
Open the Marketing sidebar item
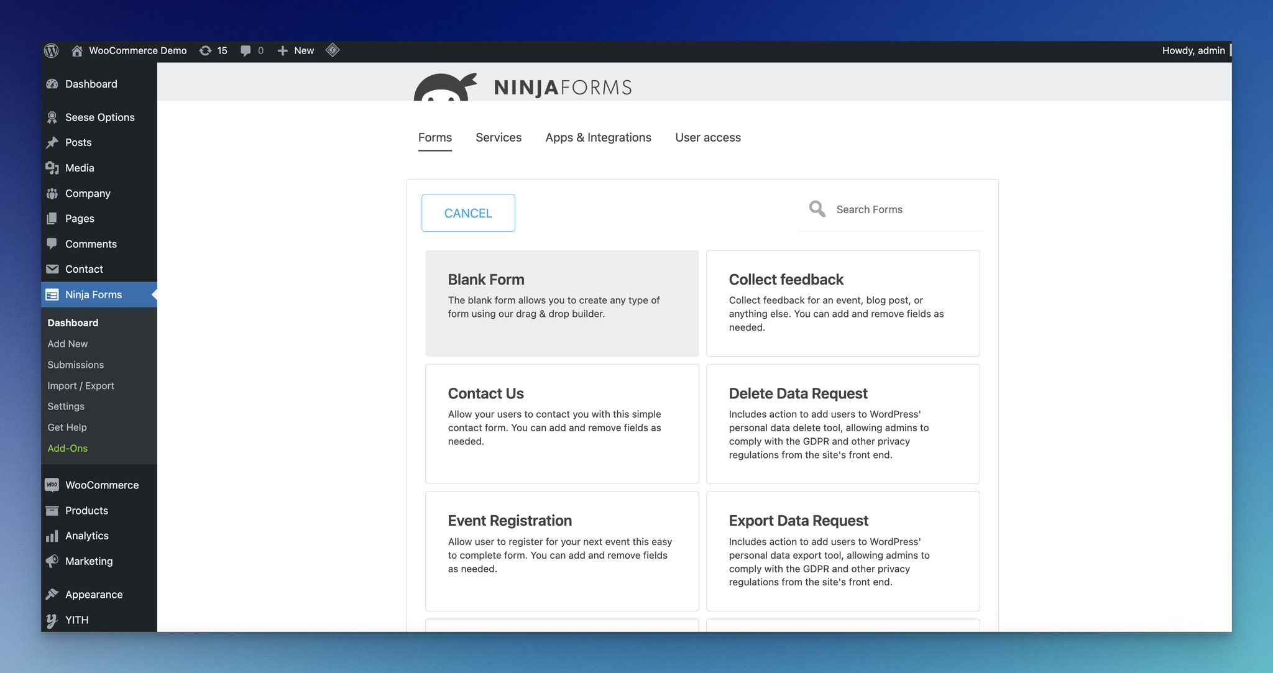click(99, 561)
